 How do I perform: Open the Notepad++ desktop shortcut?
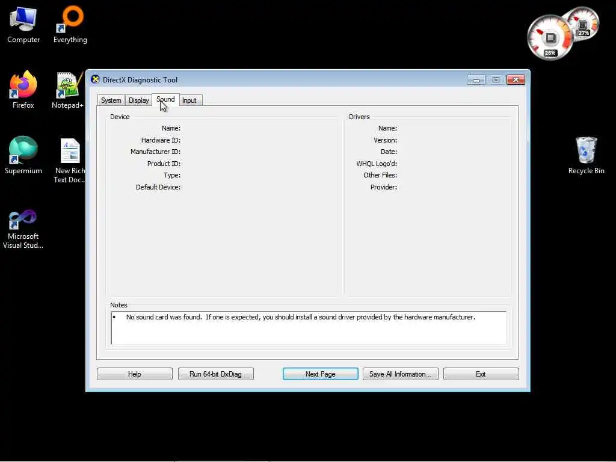tap(67, 90)
